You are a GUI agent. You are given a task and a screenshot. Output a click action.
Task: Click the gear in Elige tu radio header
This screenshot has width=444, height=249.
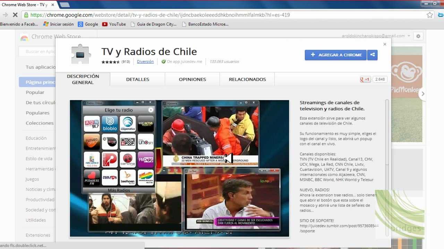pos(151,110)
